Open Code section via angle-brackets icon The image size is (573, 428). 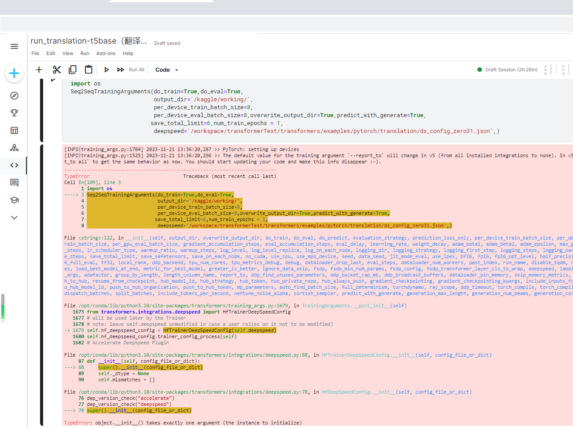pos(14,165)
